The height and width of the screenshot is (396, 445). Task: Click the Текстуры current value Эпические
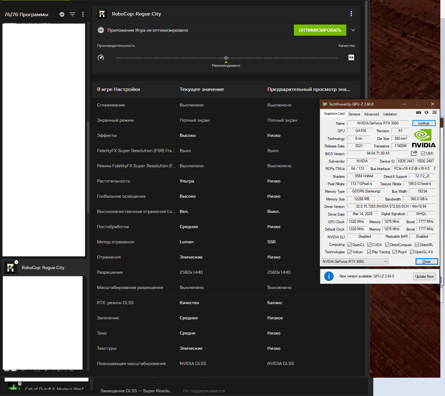(x=191, y=348)
